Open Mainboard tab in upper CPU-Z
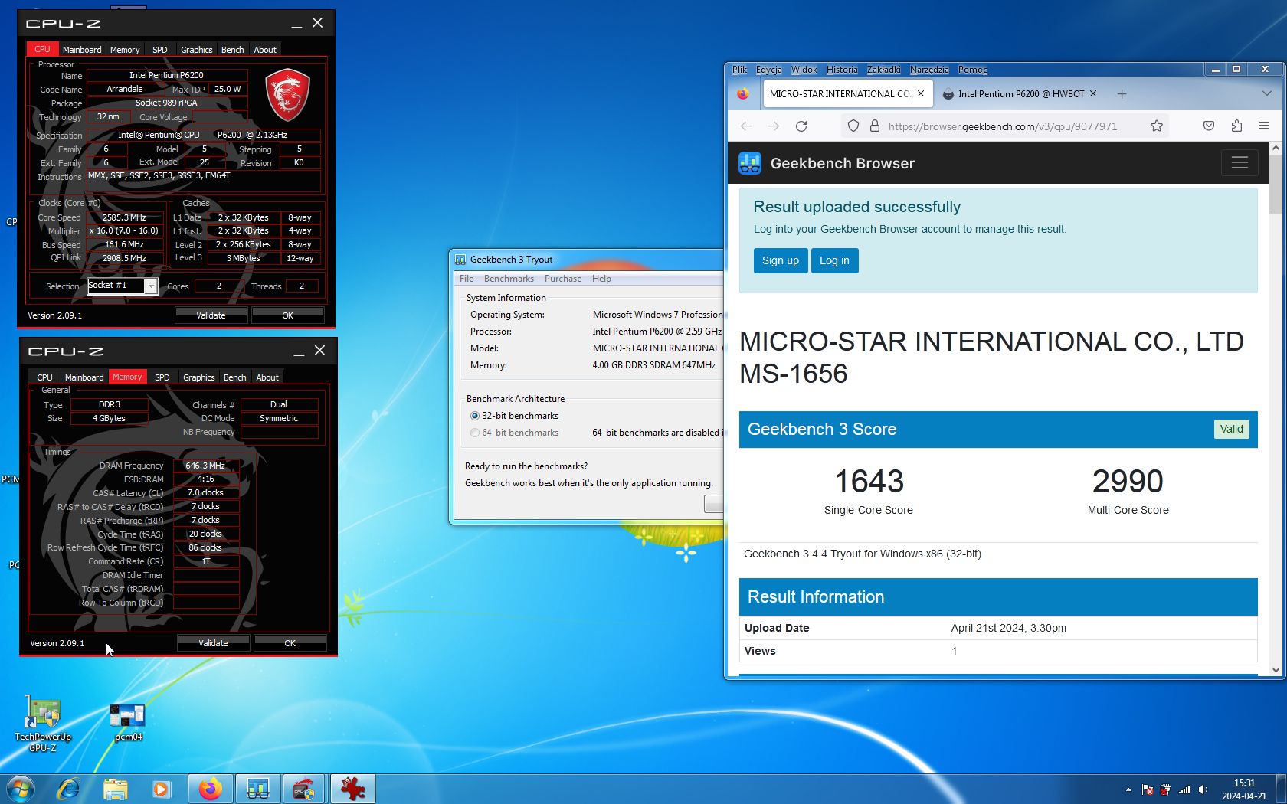The image size is (1287, 804). click(x=82, y=50)
